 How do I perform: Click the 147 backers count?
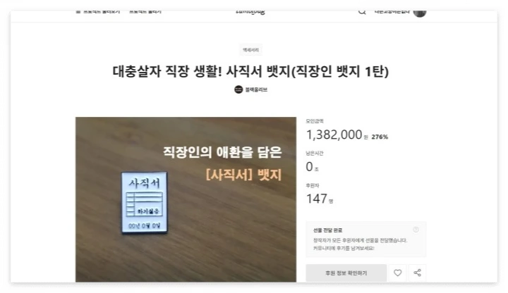click(317, 199)
